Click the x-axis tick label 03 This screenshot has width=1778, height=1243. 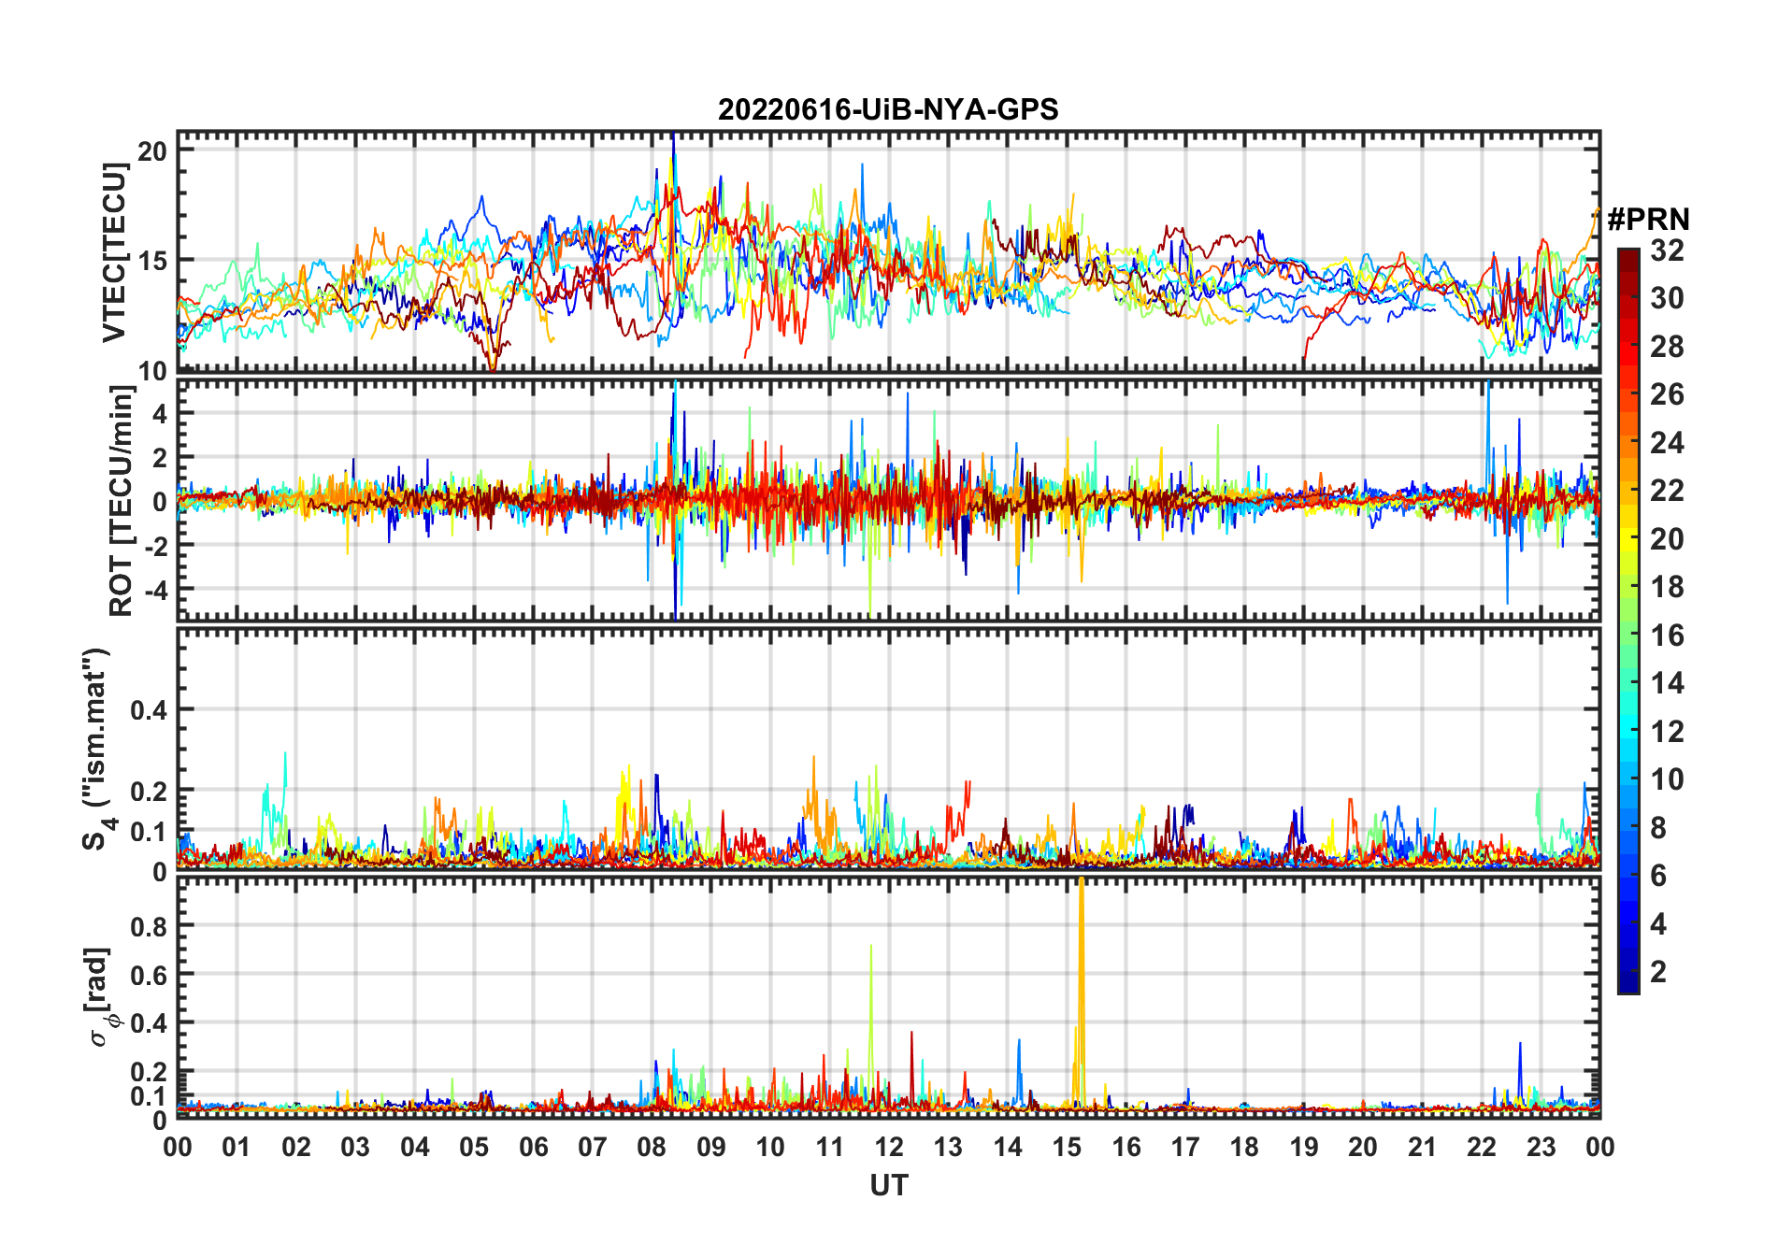click(x=355, y=1147)
